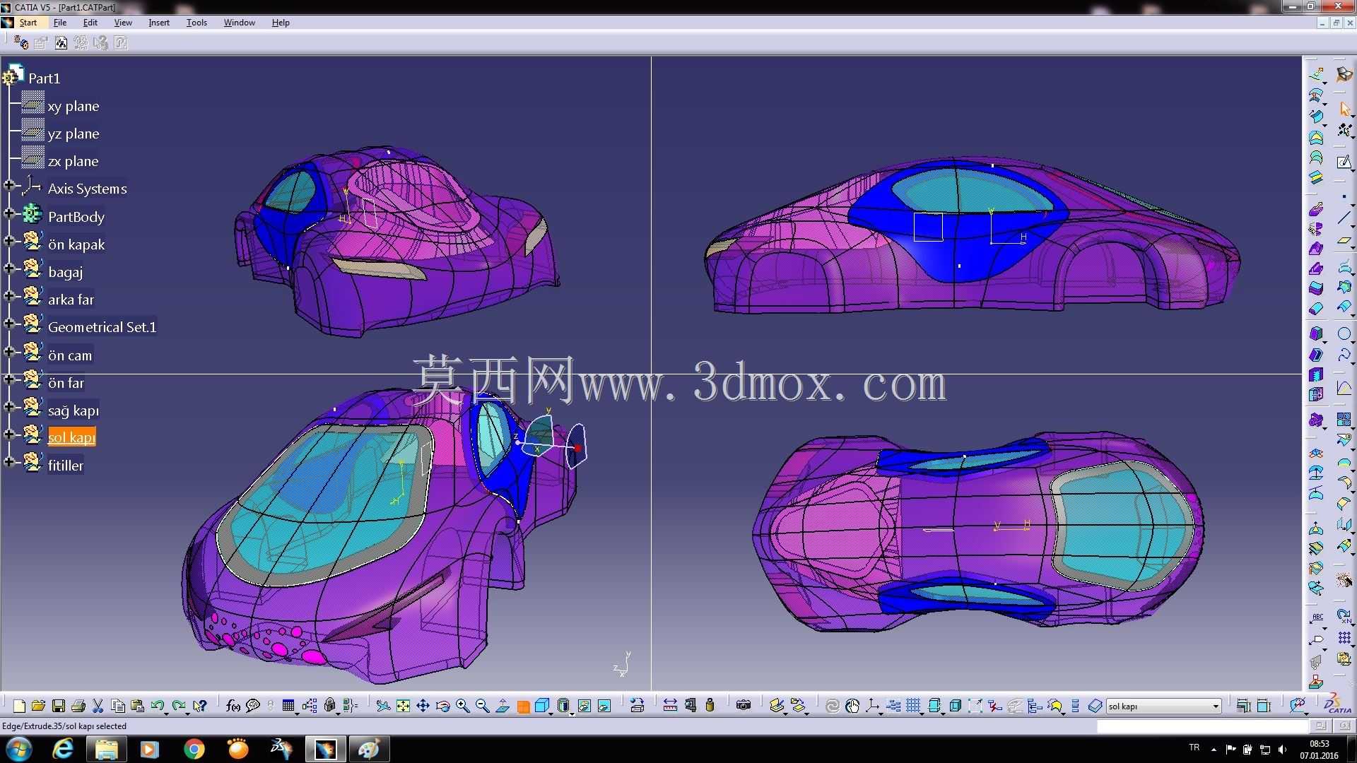The height and width of the screenshot is (763, 1357).
Task: Open the Insert menu
Action: click(159, 23)
